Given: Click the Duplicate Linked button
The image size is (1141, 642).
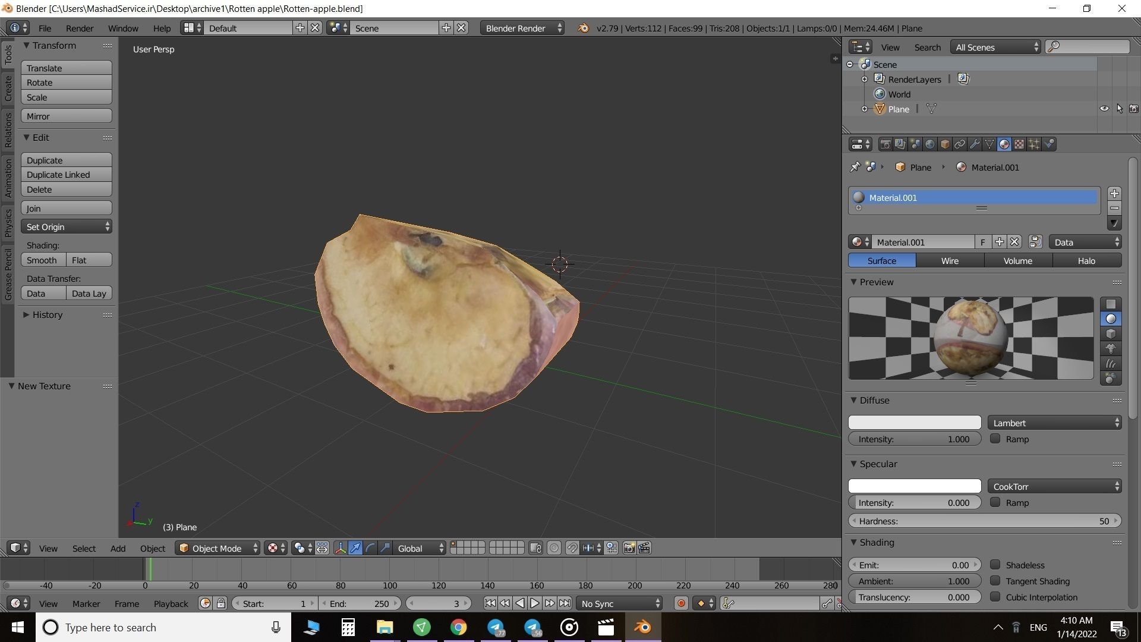Looking at the screenshot, I should [67, 175].
